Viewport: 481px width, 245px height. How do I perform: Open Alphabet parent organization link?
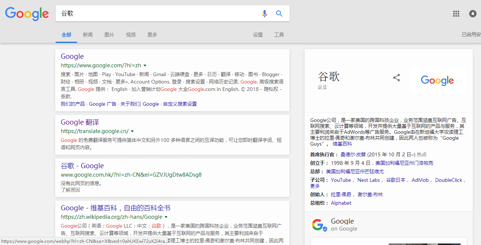click(x=341, y=203)
